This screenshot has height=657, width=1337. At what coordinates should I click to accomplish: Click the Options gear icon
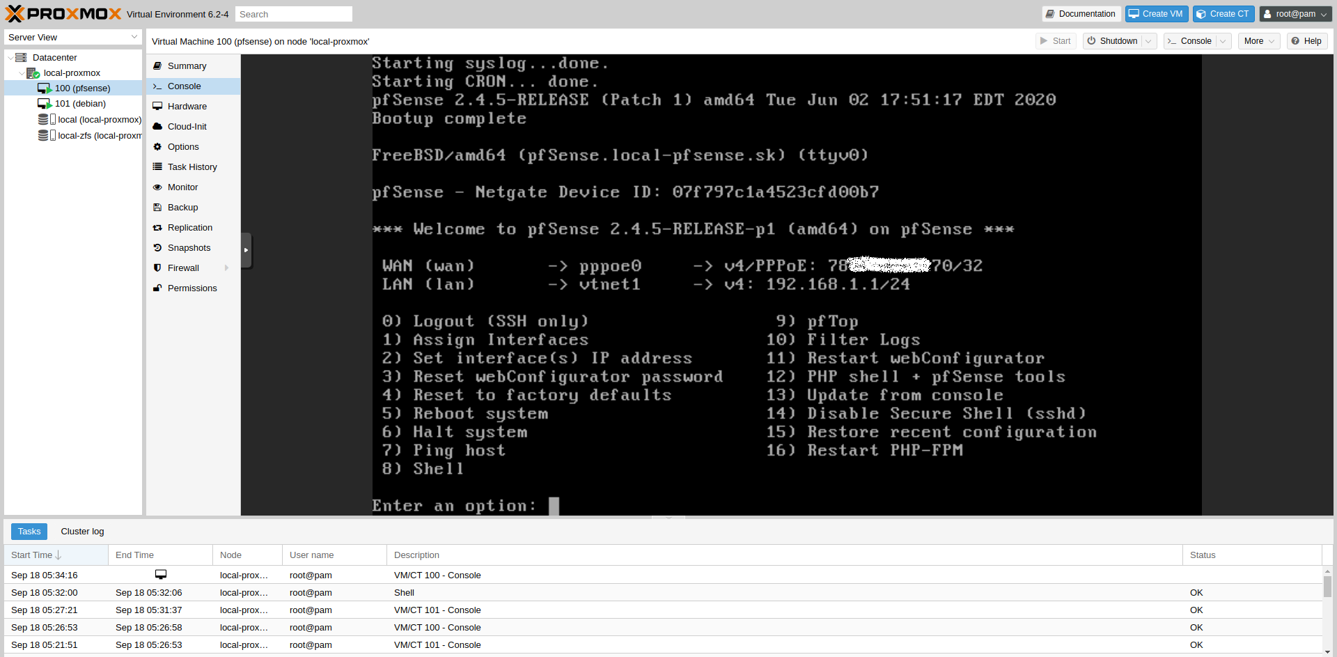[157, 147]
